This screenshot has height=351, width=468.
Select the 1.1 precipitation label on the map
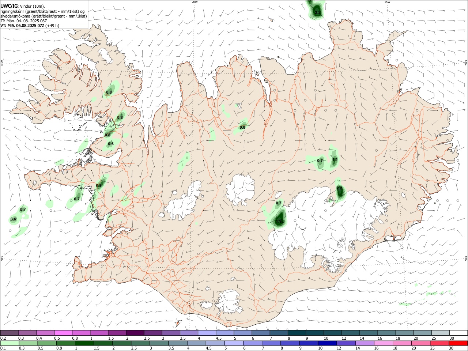tap(335, 159)
